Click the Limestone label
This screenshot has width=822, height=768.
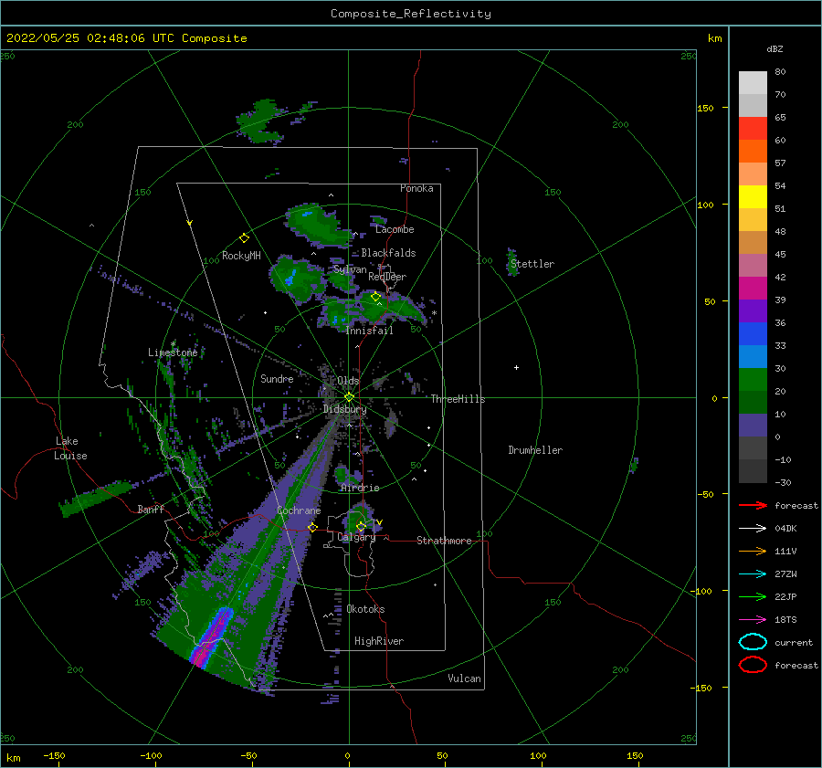pyautogui.click(x=173, y=352)
